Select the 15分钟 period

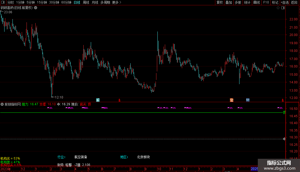coord(42,2)
